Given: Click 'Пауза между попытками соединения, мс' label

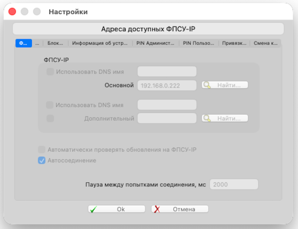Looking at the screenshot, I should [146, 185].
